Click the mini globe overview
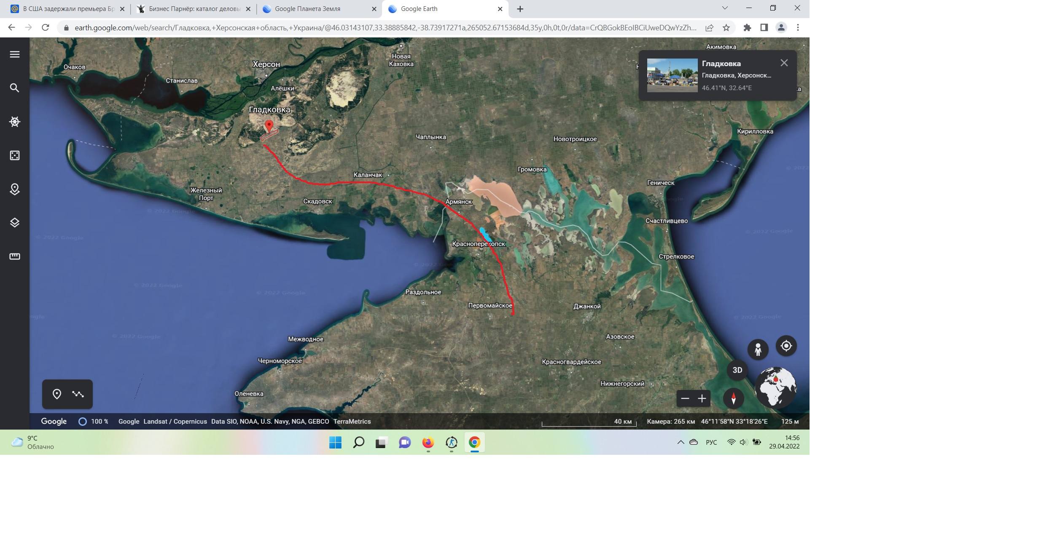The image size is (1060, 550). point(775,387)
